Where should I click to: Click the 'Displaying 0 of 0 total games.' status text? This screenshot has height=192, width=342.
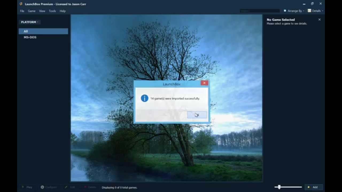(x=119, y=187)
